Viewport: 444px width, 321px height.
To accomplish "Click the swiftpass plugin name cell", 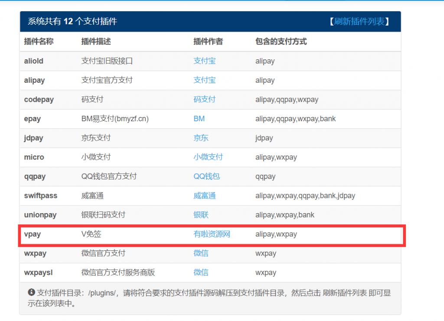I will (40, 195).
